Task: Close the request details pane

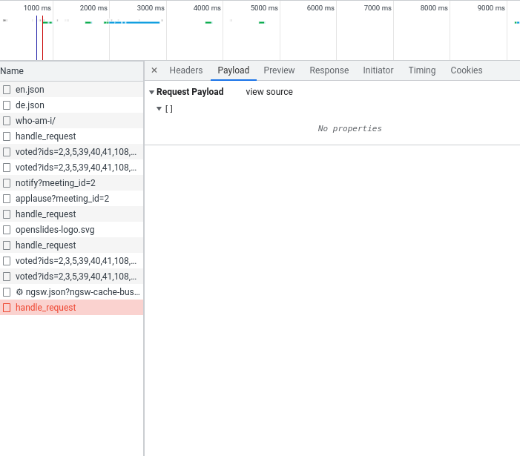Action: [154, 70]
